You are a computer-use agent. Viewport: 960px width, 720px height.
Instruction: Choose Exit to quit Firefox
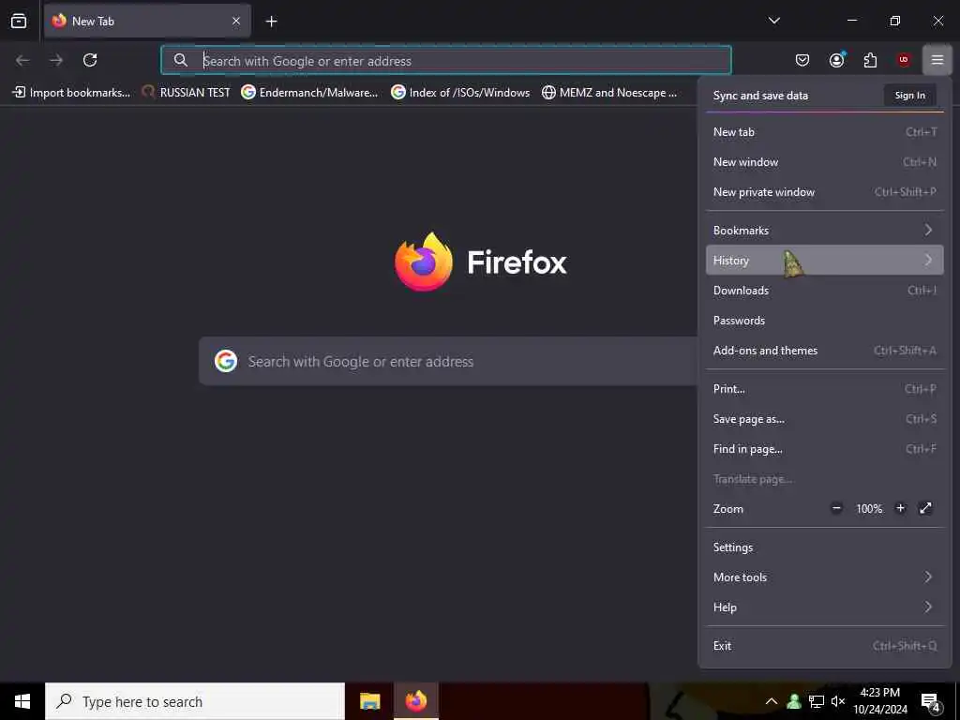tap(825, 646)
